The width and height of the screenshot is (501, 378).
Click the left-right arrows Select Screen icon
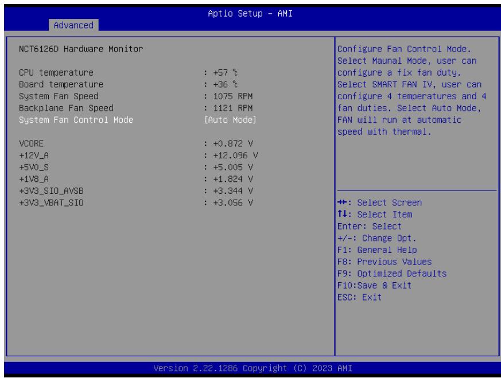[x=342, y=202]
